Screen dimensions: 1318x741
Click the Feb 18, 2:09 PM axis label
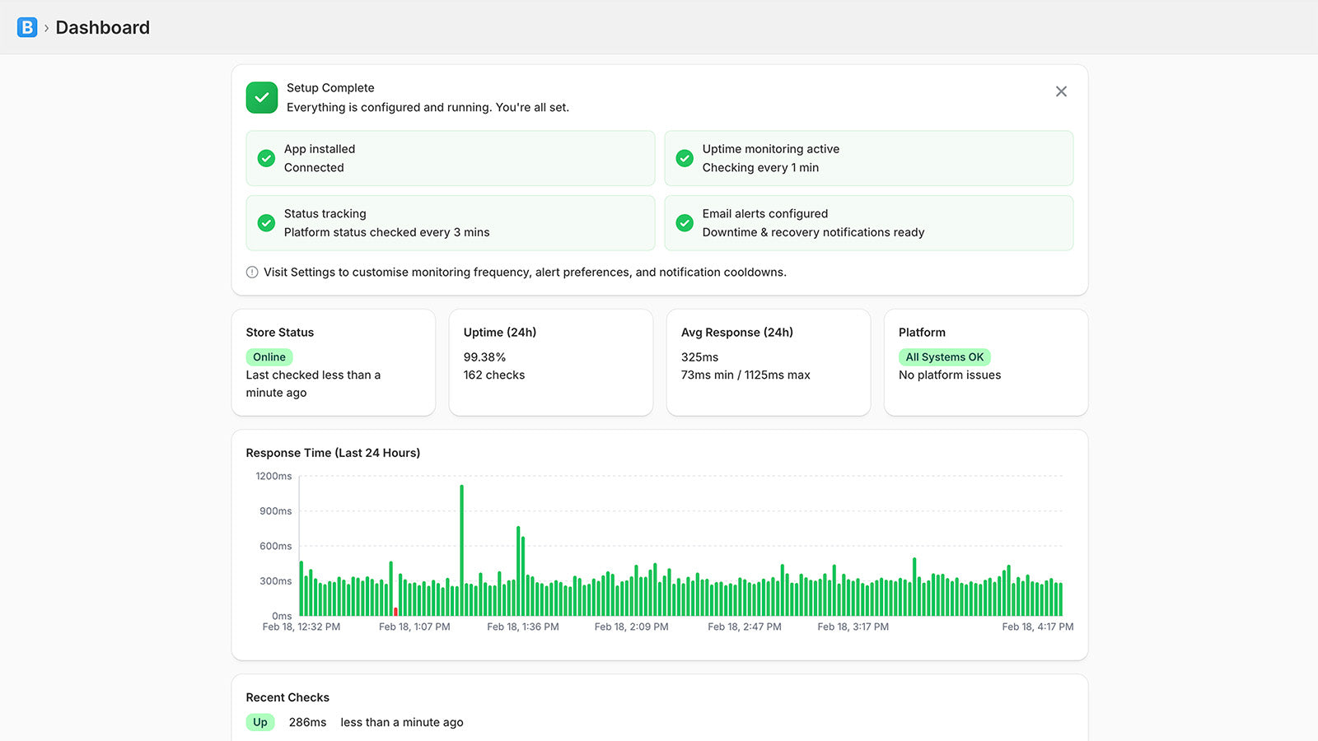631,627
